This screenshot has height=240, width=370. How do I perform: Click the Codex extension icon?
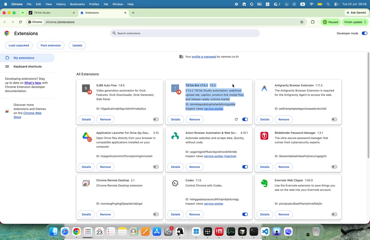tap(175, 183)
